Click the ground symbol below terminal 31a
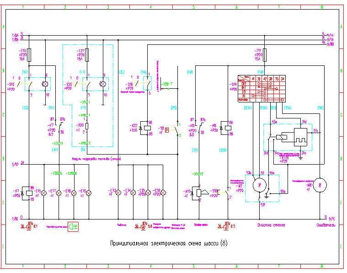The height and width of the screenshot is (273, 347). pos(300,158)
